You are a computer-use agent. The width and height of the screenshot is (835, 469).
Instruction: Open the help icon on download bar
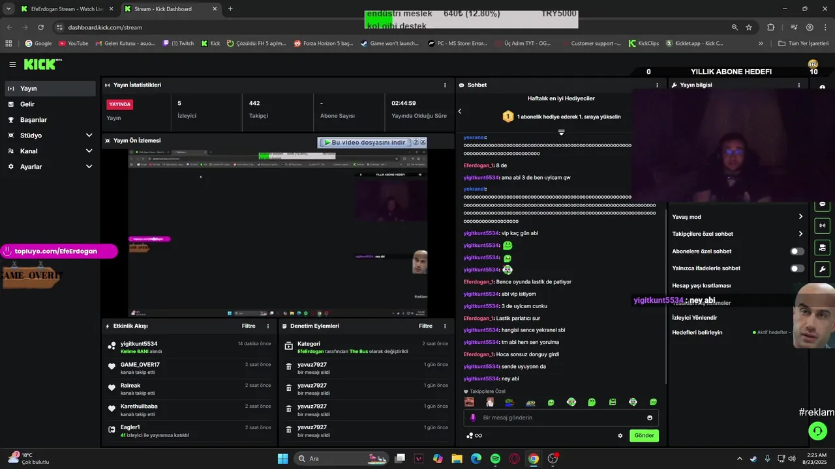tap(416, 142)
